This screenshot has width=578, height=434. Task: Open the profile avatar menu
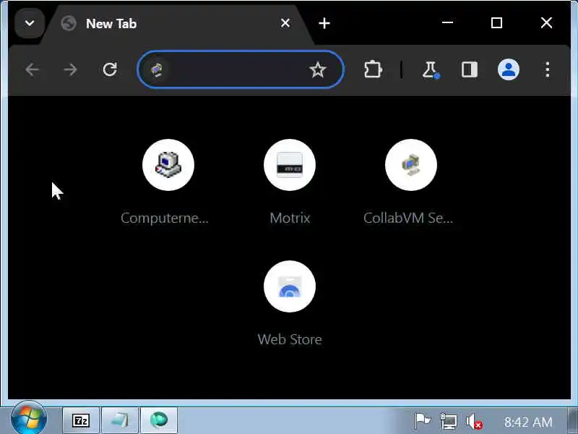pos(509,69)
